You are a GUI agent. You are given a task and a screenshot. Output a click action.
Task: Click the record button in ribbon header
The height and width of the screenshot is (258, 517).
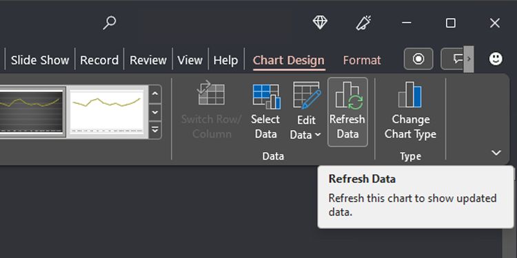click(x=418, y=59)
